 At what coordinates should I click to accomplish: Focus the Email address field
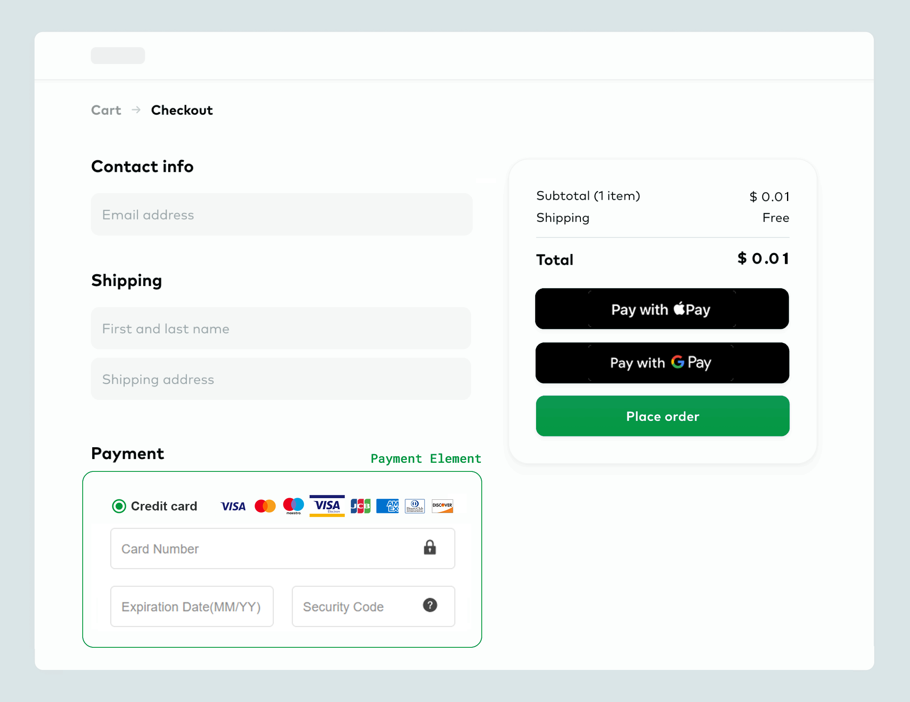[x=281, y=215]
